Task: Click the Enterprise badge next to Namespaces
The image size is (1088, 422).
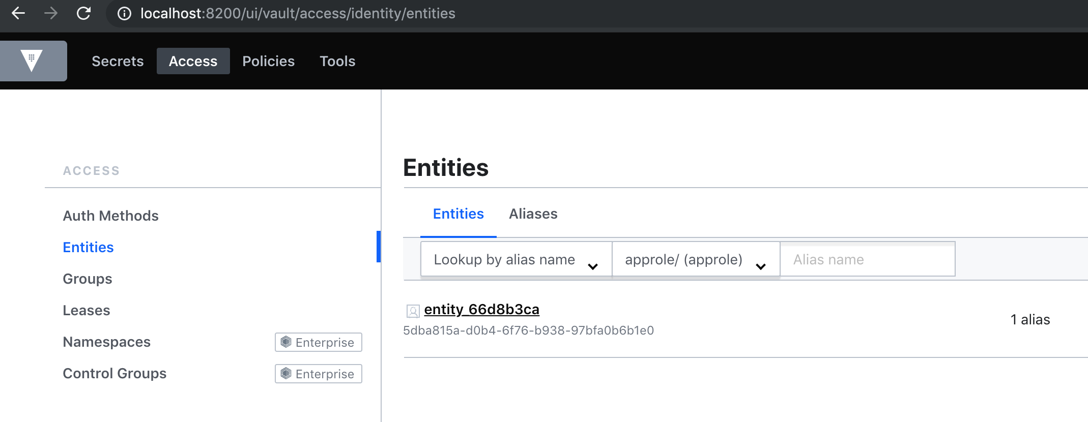Action: pyautogui.click(x=319, y=342)
